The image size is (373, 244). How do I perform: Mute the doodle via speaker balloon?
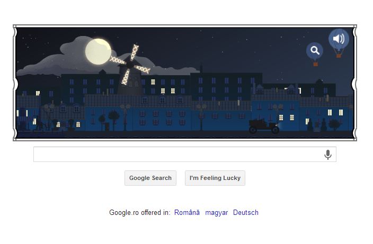pyautogui.click(x=339, y=39)
